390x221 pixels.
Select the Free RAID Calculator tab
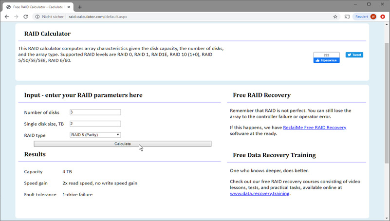tap(37, 7)
